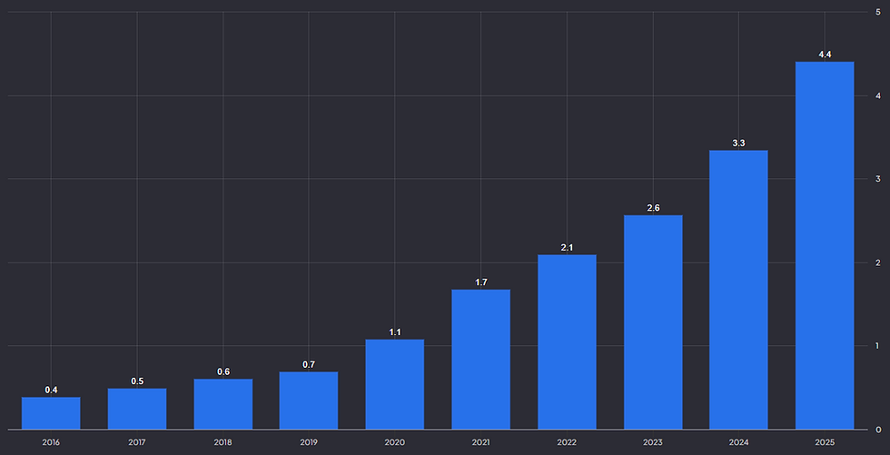
Task: Click the 2017 bar
Action: pyautogui.click(x=137, y=409)
